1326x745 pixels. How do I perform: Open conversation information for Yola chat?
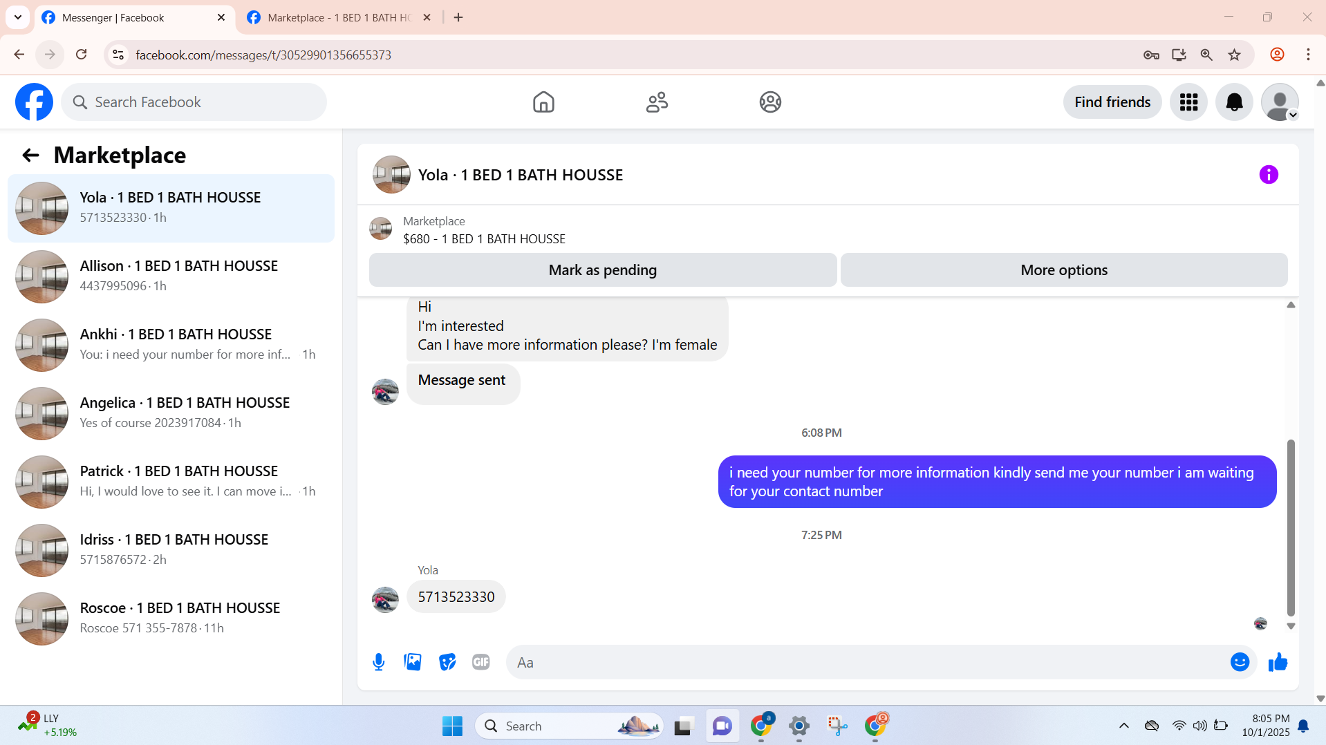coord(1269,175)
